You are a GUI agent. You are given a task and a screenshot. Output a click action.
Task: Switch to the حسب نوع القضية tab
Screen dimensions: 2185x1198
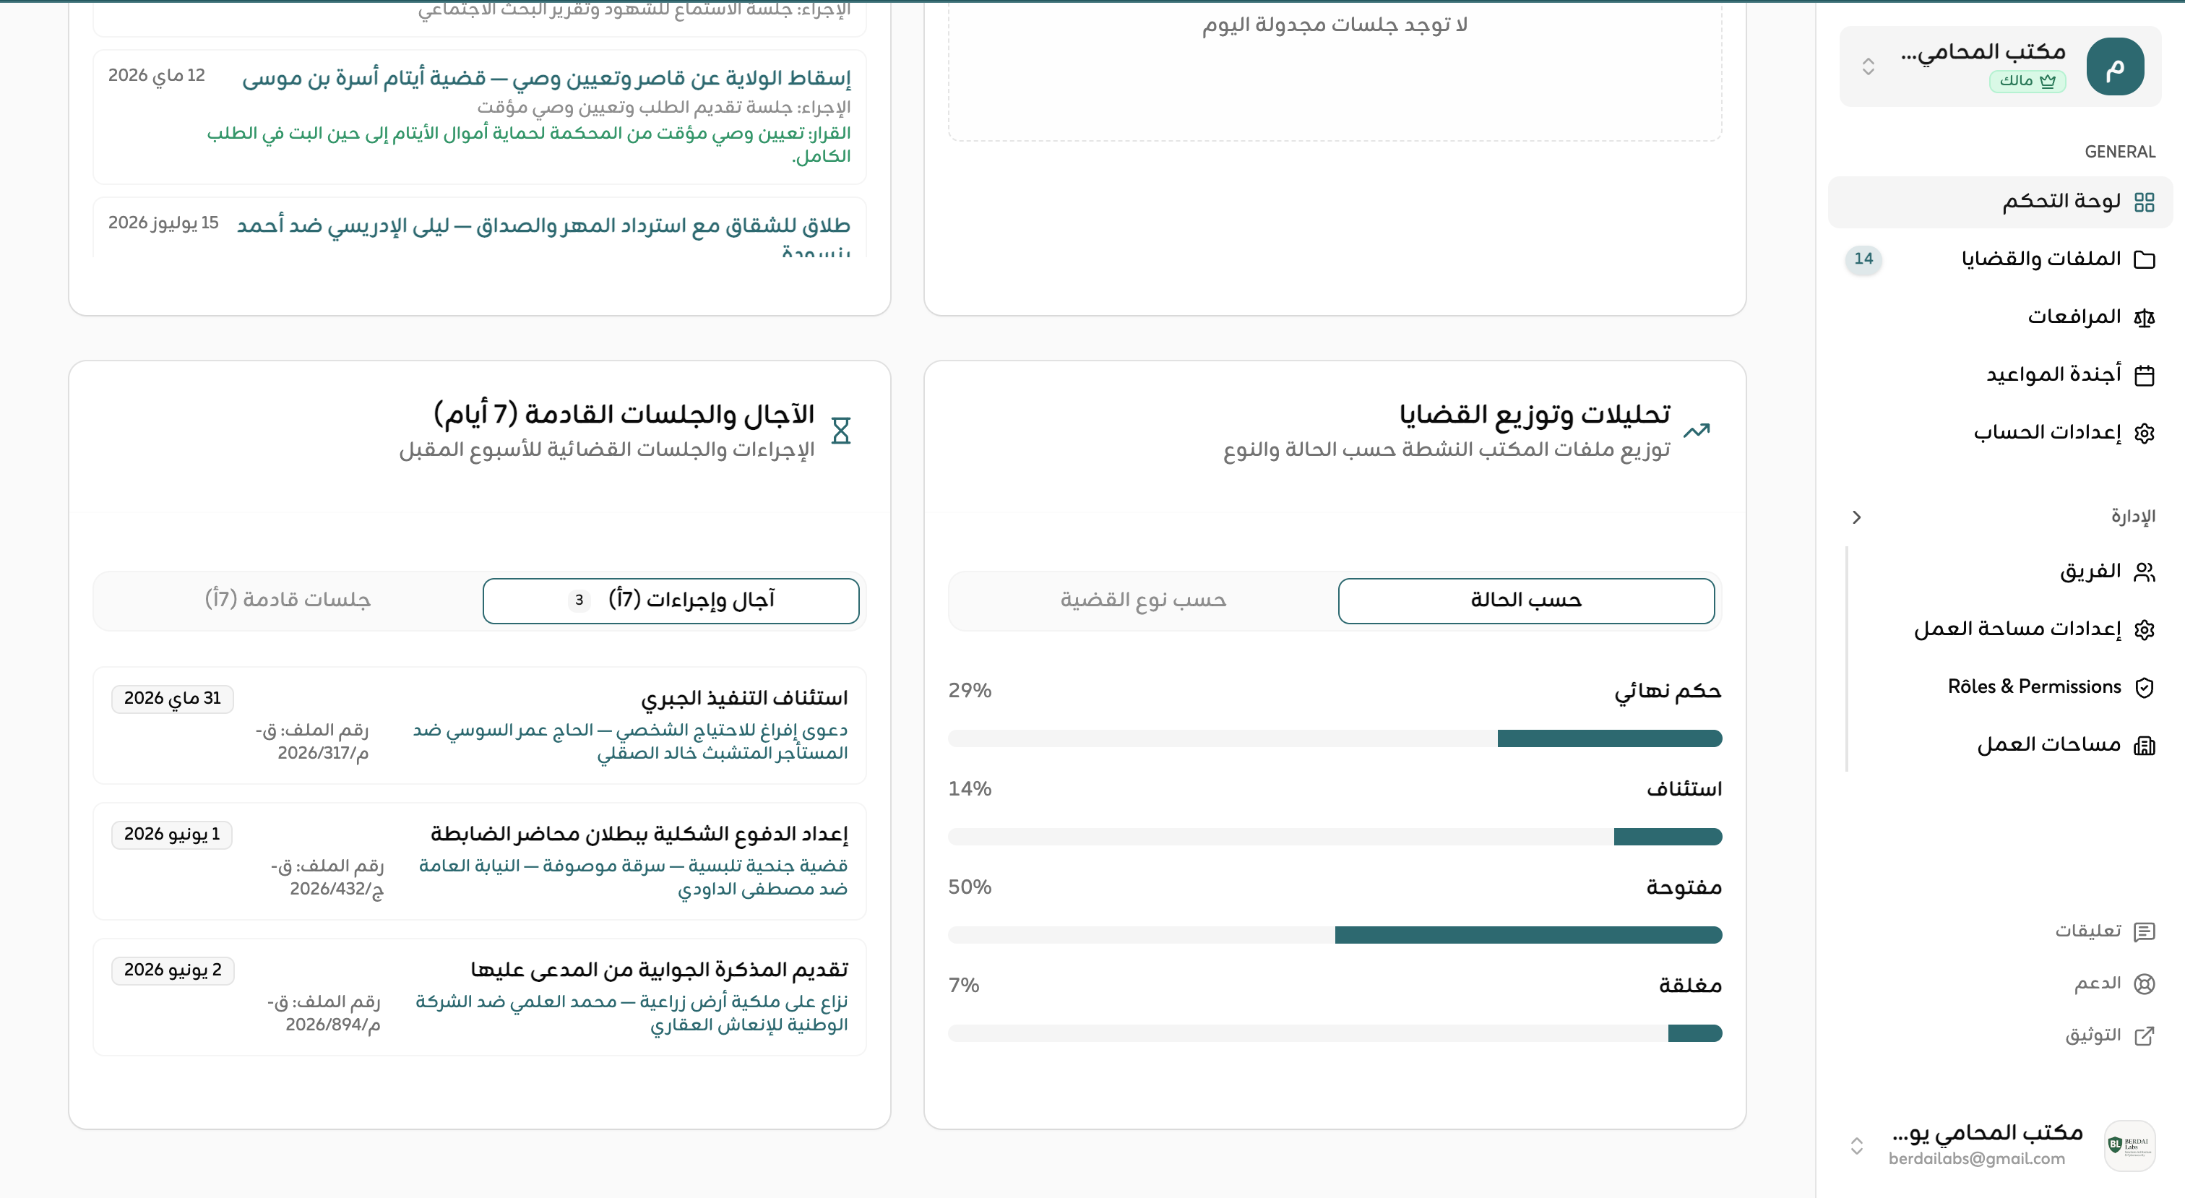tap(1142, 600)
